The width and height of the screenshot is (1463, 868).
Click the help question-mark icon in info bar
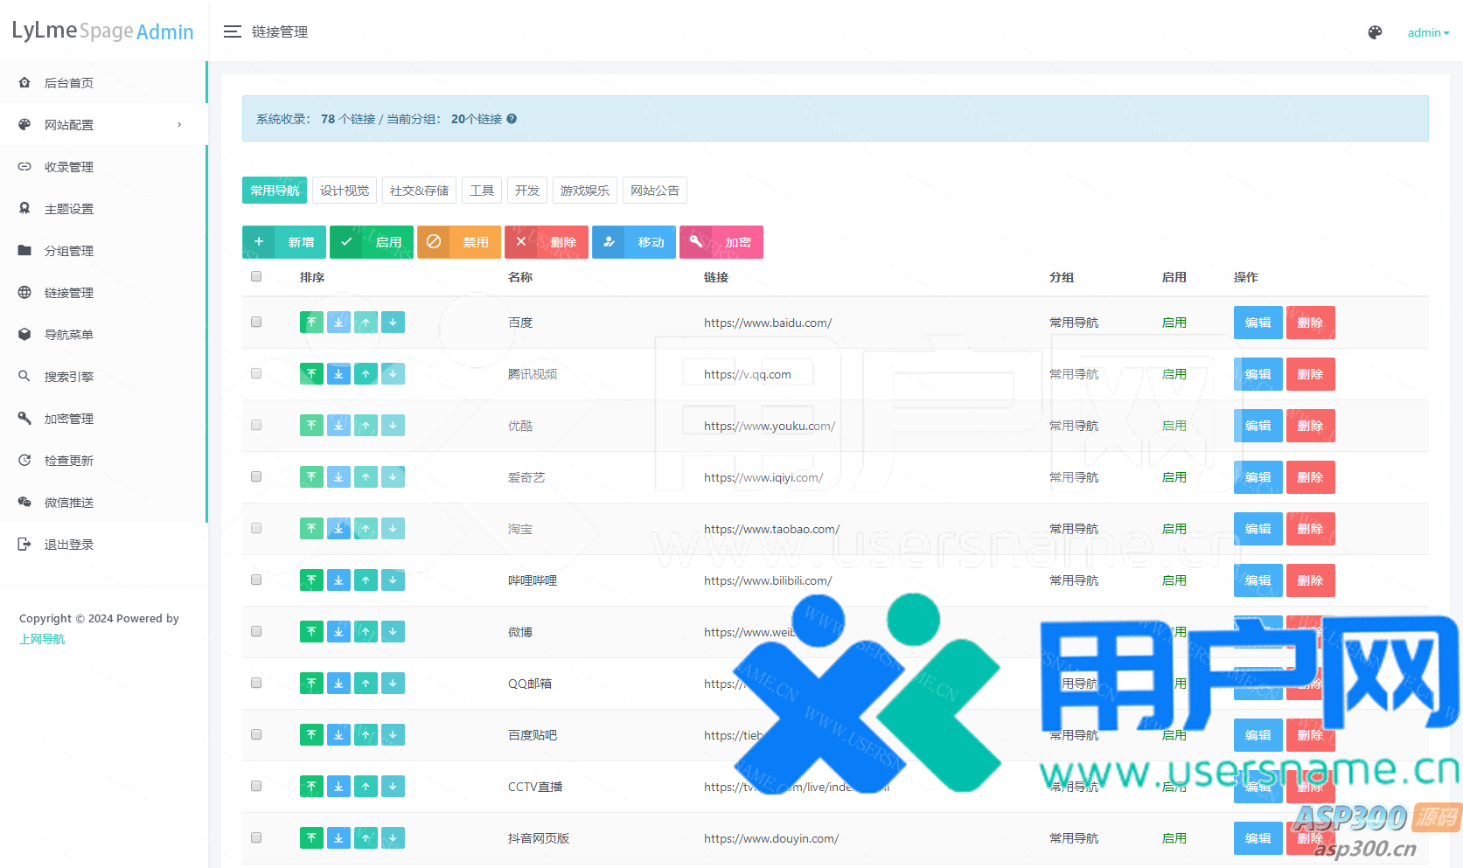click(512, 119)
